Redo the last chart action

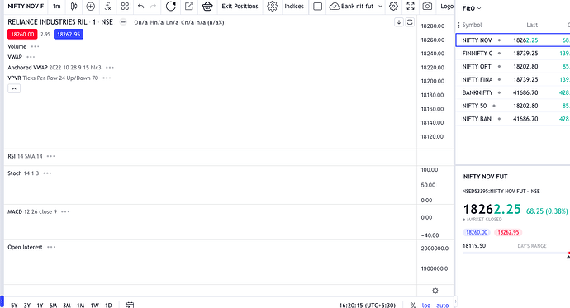click(153, 6)
